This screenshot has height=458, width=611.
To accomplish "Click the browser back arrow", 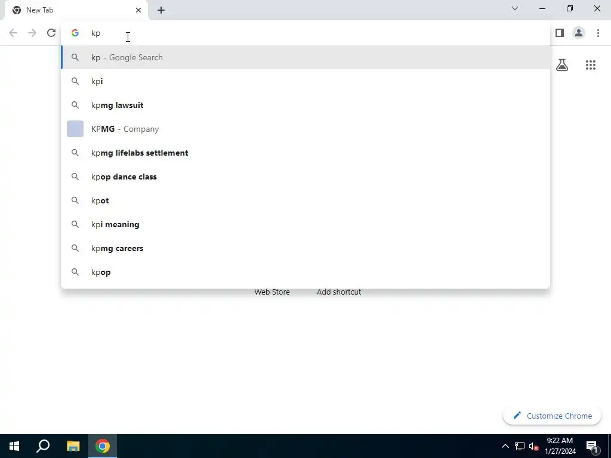I will (13, 33).
